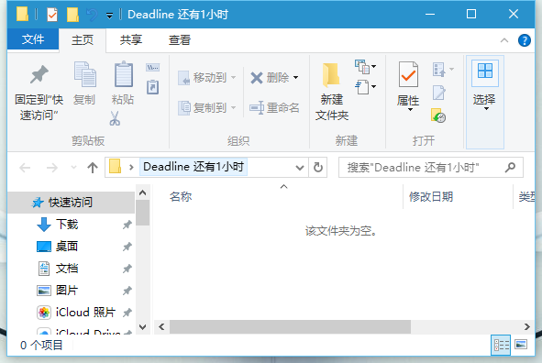Click the Refresh button
Viewport: 542px width, 363px height.
click(318, 168)
